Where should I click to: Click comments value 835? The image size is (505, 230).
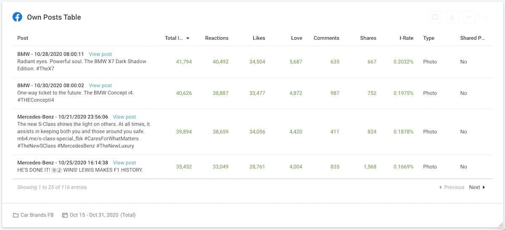[335, 167]
